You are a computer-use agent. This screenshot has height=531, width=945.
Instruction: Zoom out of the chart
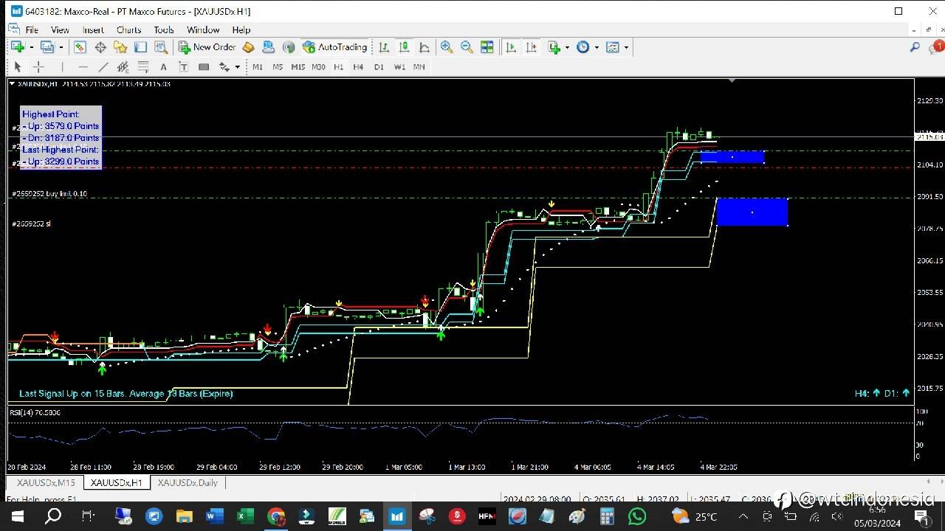point(467,47)
